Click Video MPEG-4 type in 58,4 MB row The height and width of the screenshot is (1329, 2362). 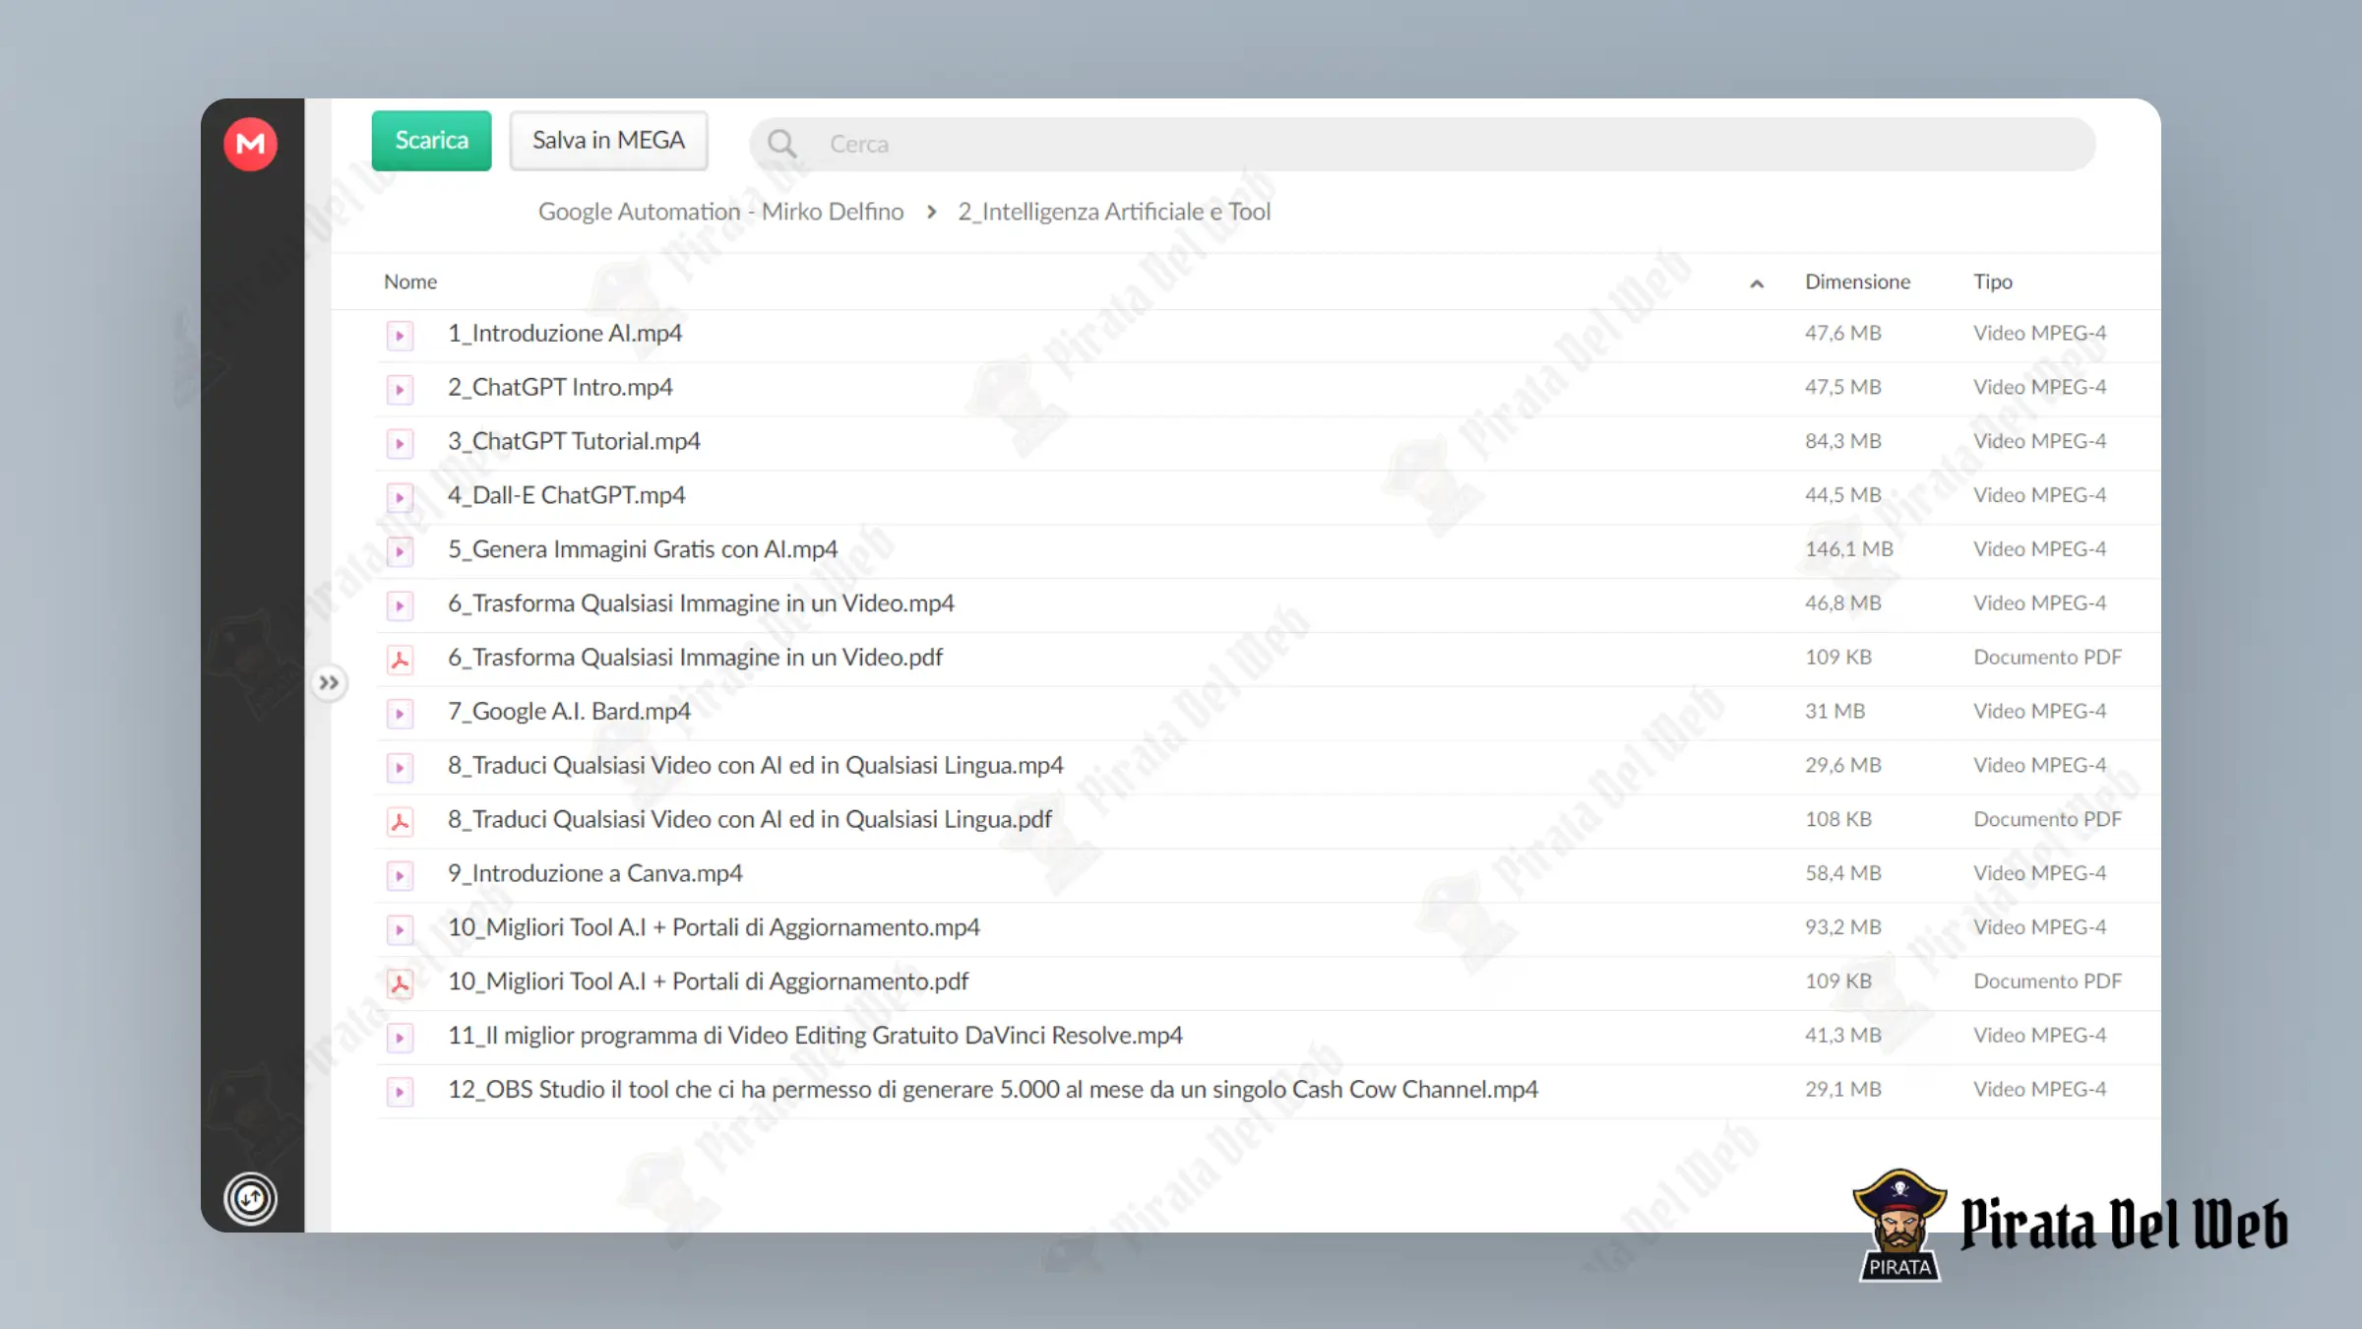2039,873
